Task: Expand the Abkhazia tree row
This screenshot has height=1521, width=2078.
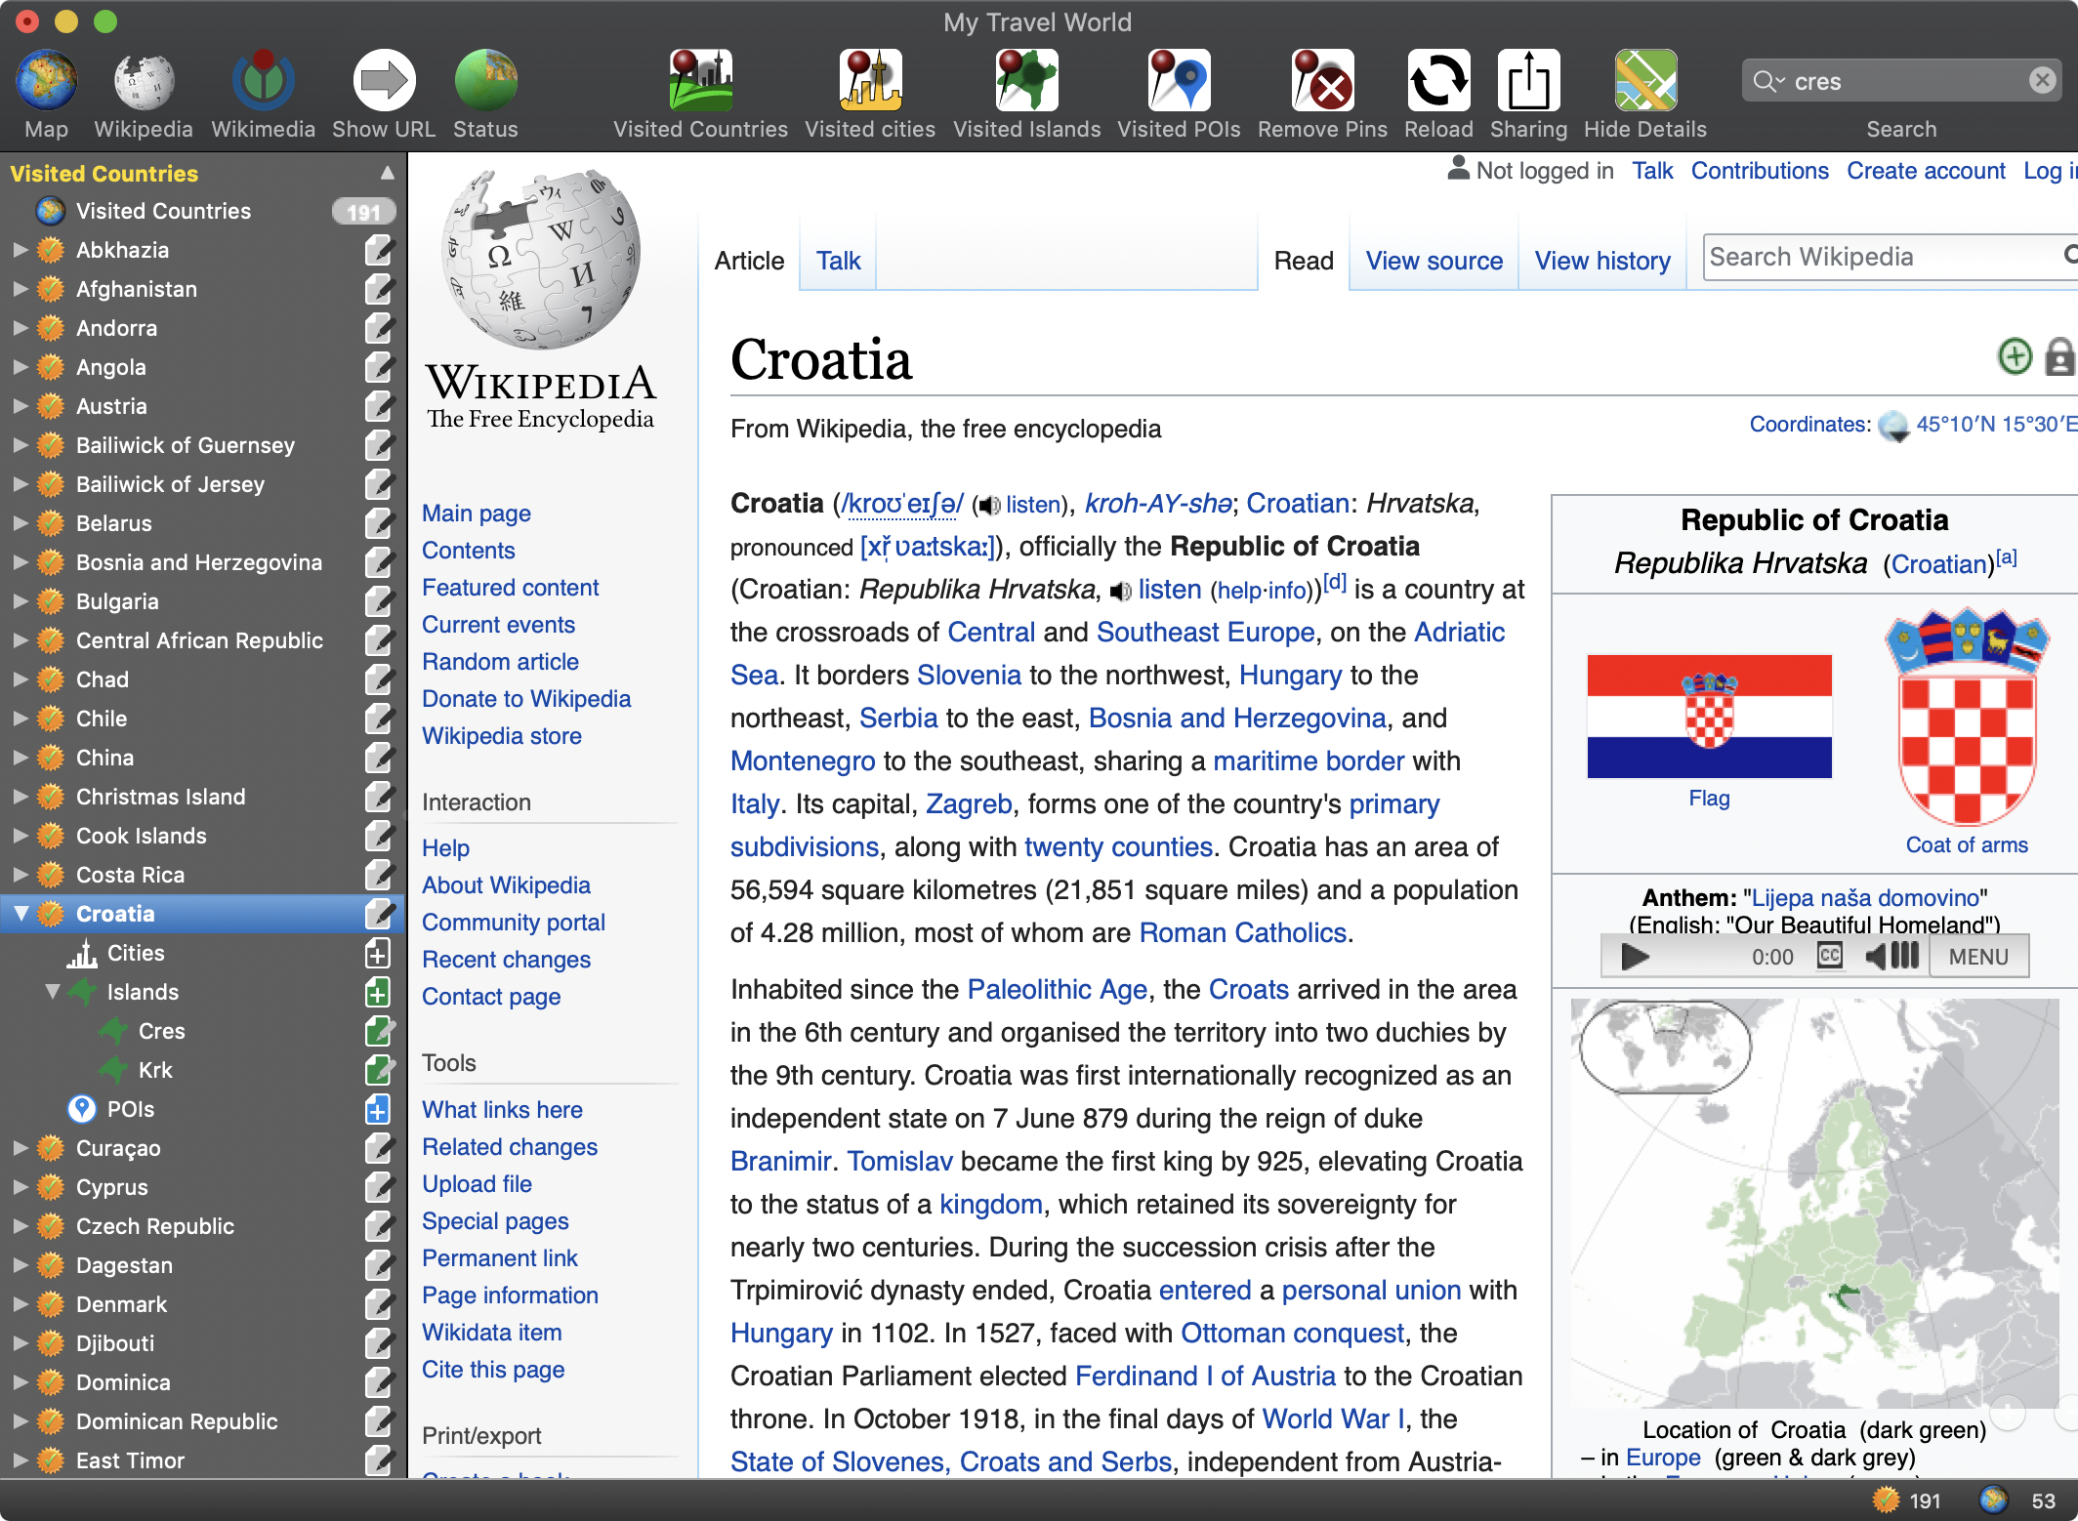Action: (21, 250)
